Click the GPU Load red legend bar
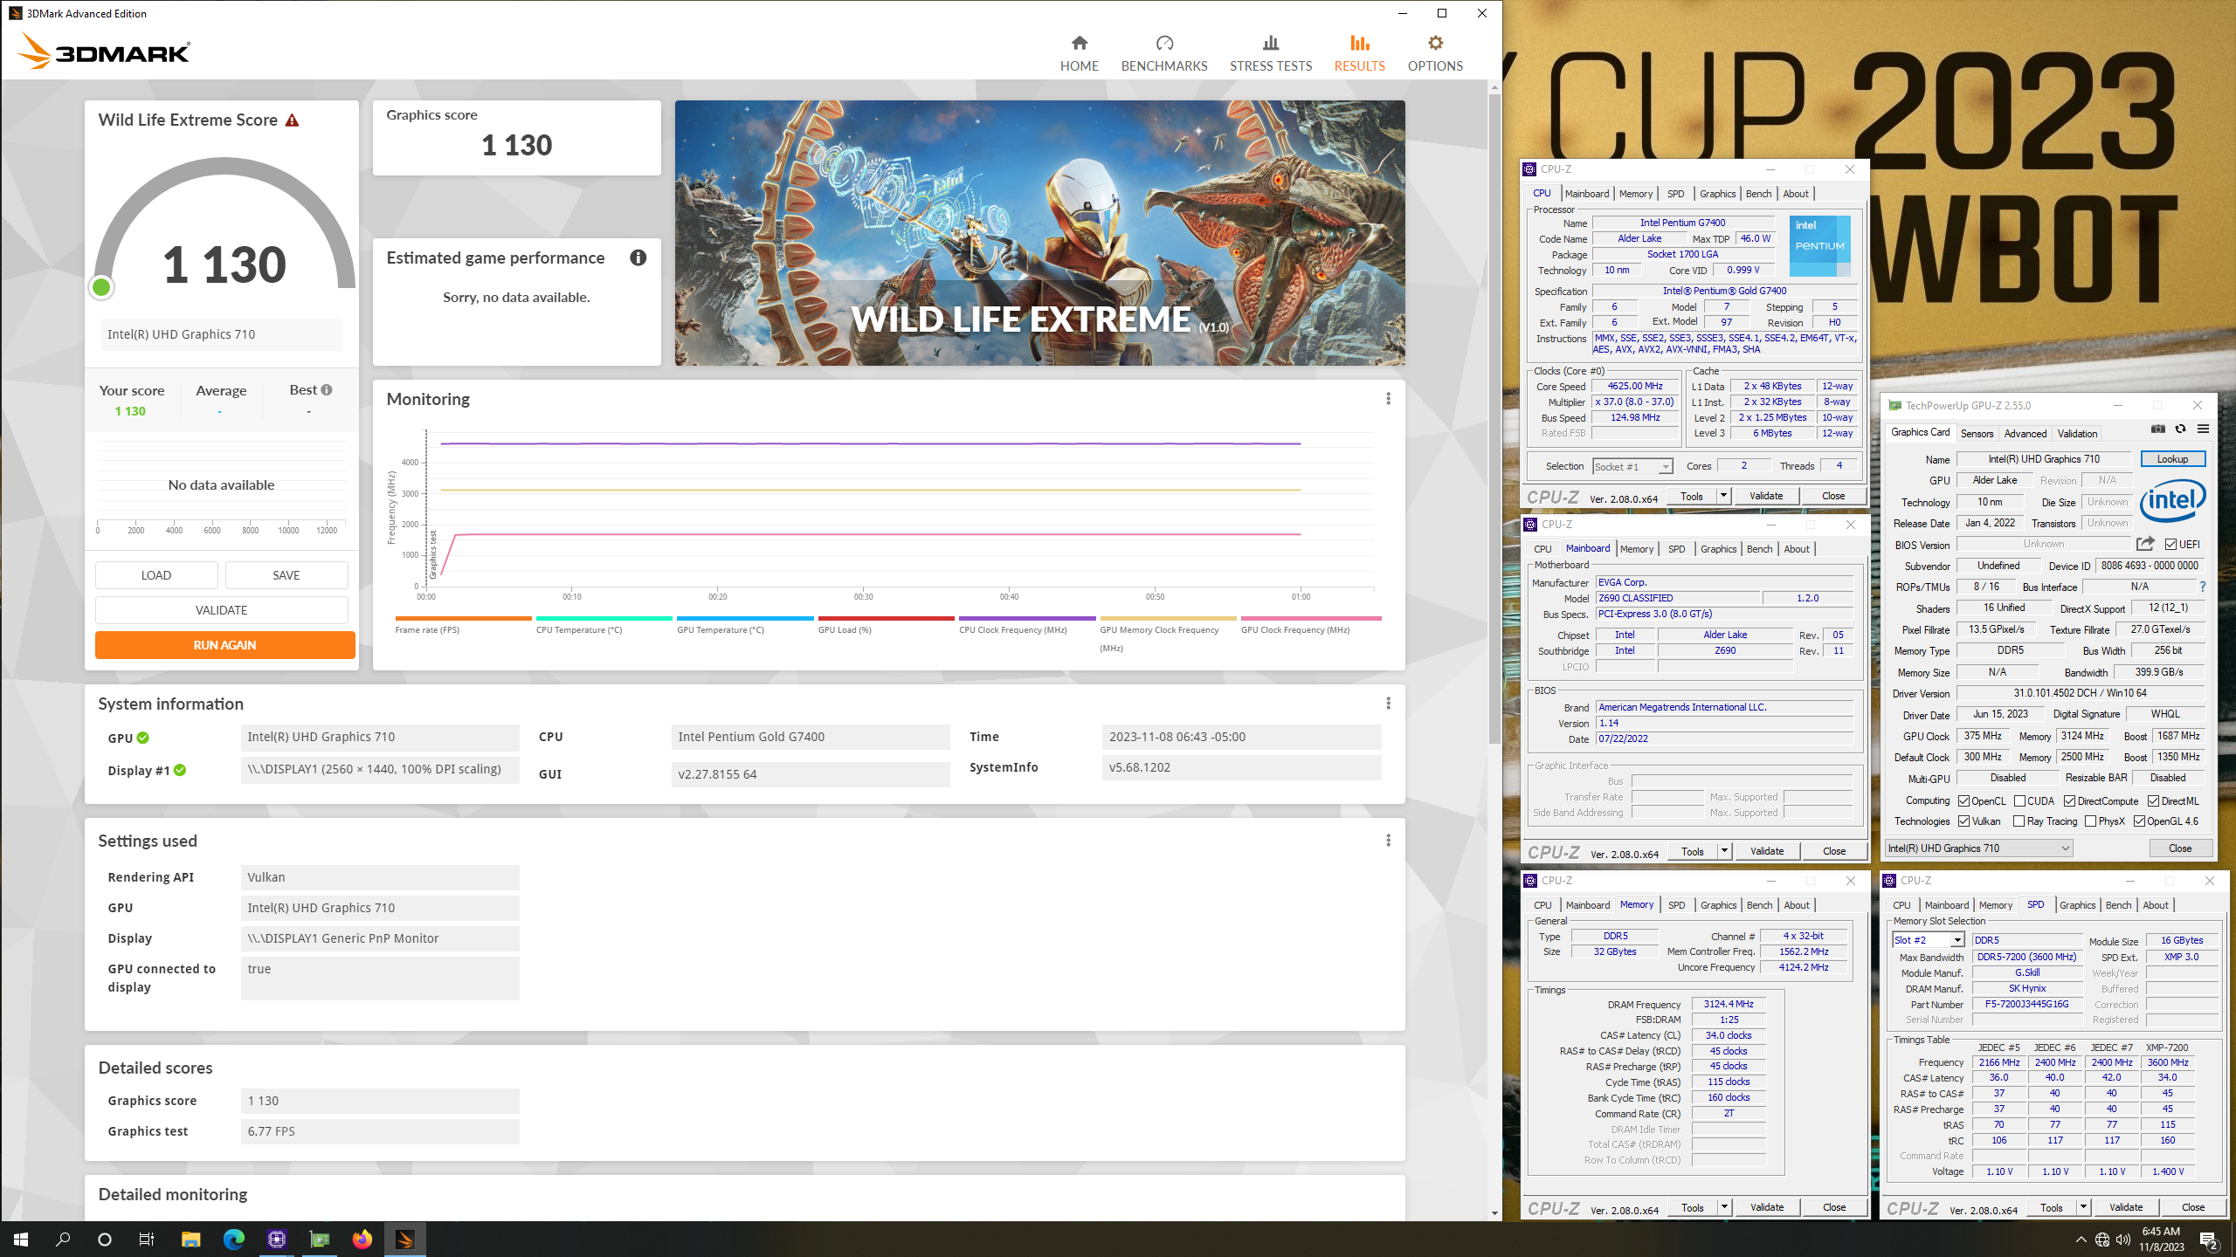Viewport: 2236px width, 1257px height. [886, 618]
